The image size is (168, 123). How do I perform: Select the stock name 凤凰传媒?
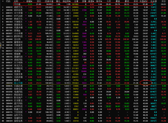(18, 28)
